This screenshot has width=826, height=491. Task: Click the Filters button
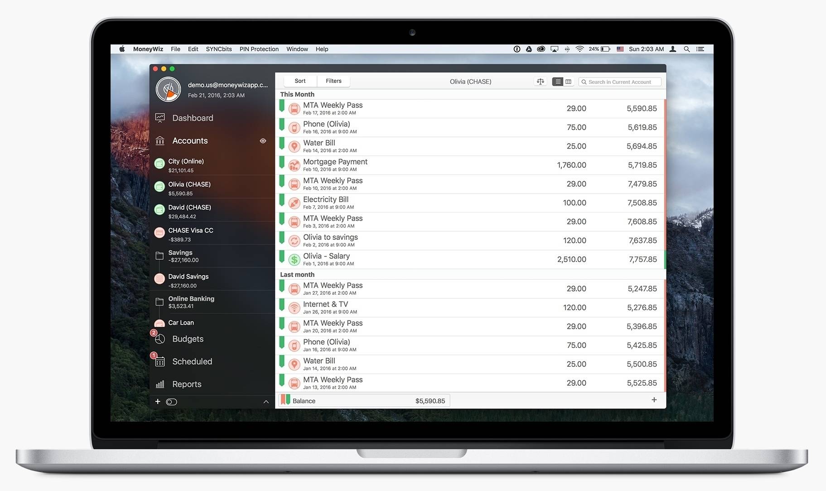point(333,81)
